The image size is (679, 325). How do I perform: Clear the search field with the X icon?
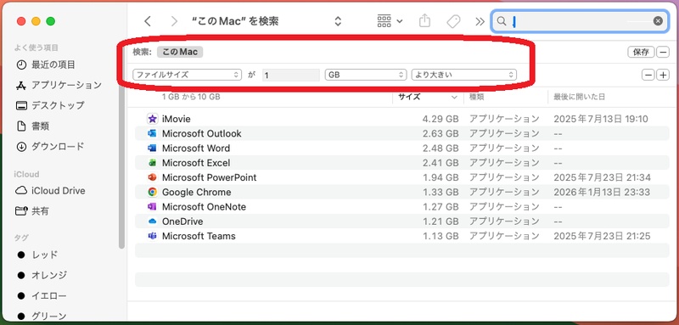click(x=658, y=20)
